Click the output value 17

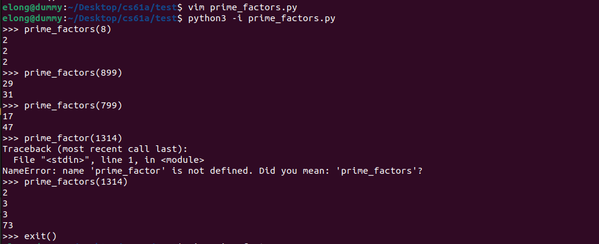coord(8,116)
